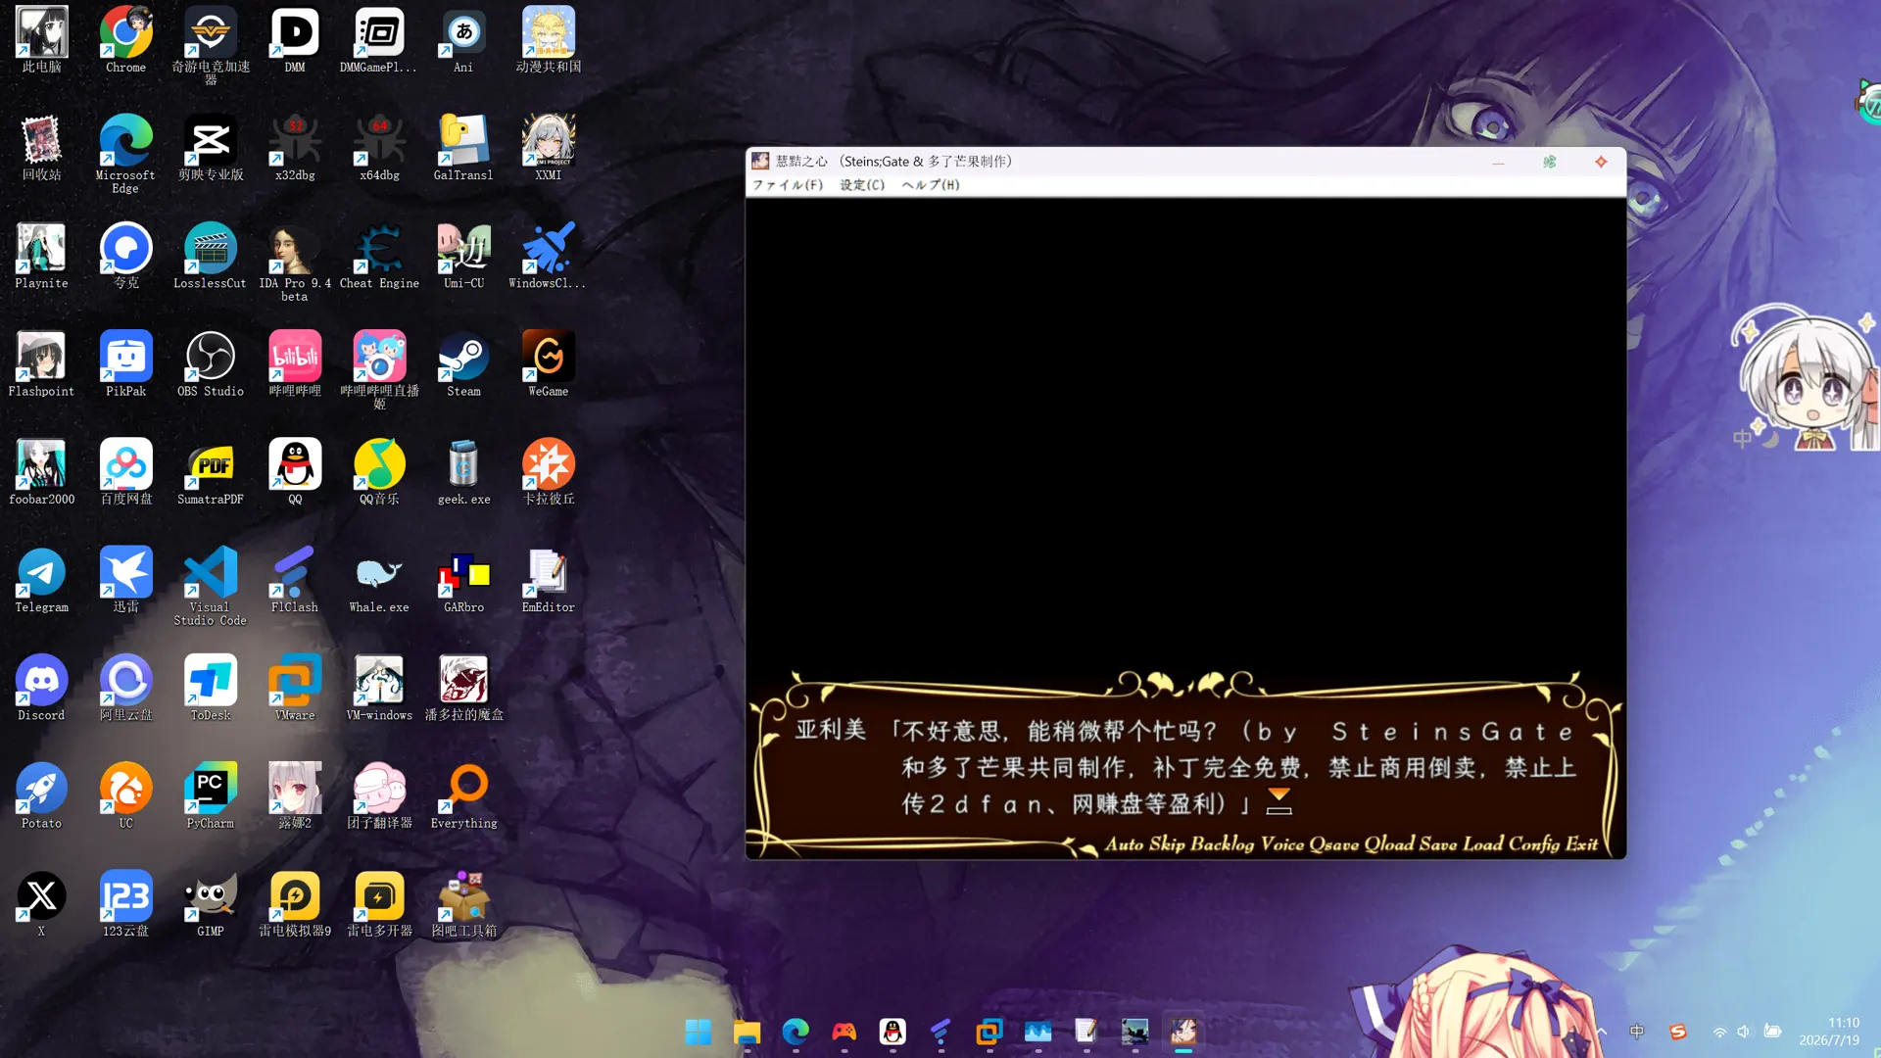
Task: Toggle Voice in the game menu
Action: 1282,843
